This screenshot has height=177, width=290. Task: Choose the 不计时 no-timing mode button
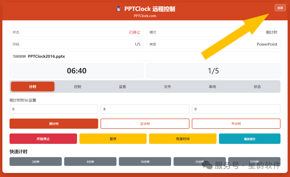point(236,124)
